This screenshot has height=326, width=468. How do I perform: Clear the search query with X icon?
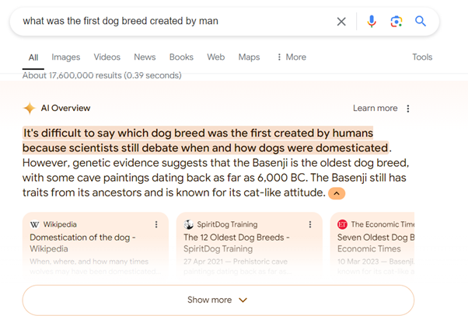(x=341, y=22)
